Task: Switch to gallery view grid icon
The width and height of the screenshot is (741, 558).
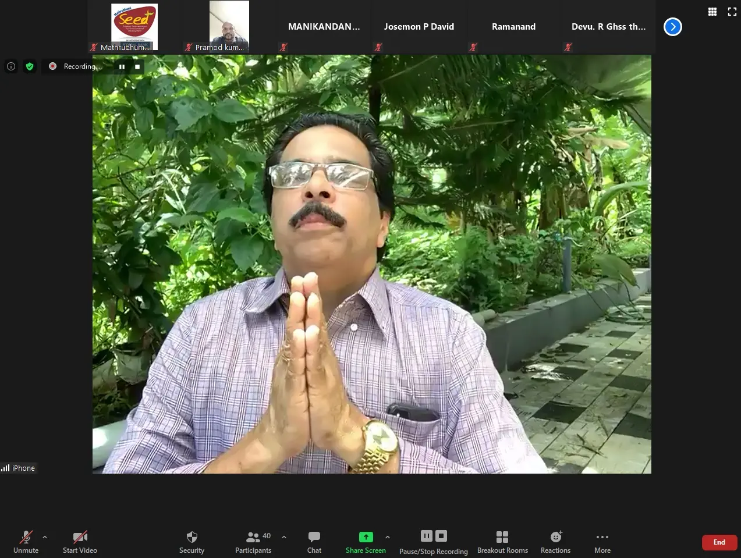Action: [712, 12]
